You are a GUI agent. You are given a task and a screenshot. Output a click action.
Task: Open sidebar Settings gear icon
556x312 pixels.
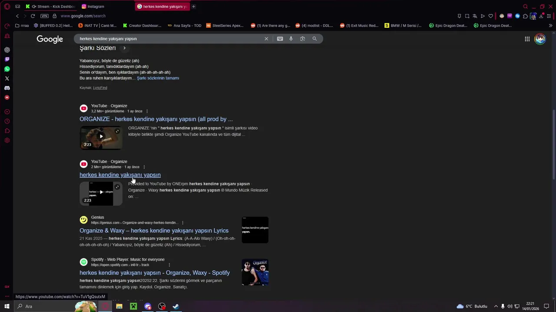(7, 140)
